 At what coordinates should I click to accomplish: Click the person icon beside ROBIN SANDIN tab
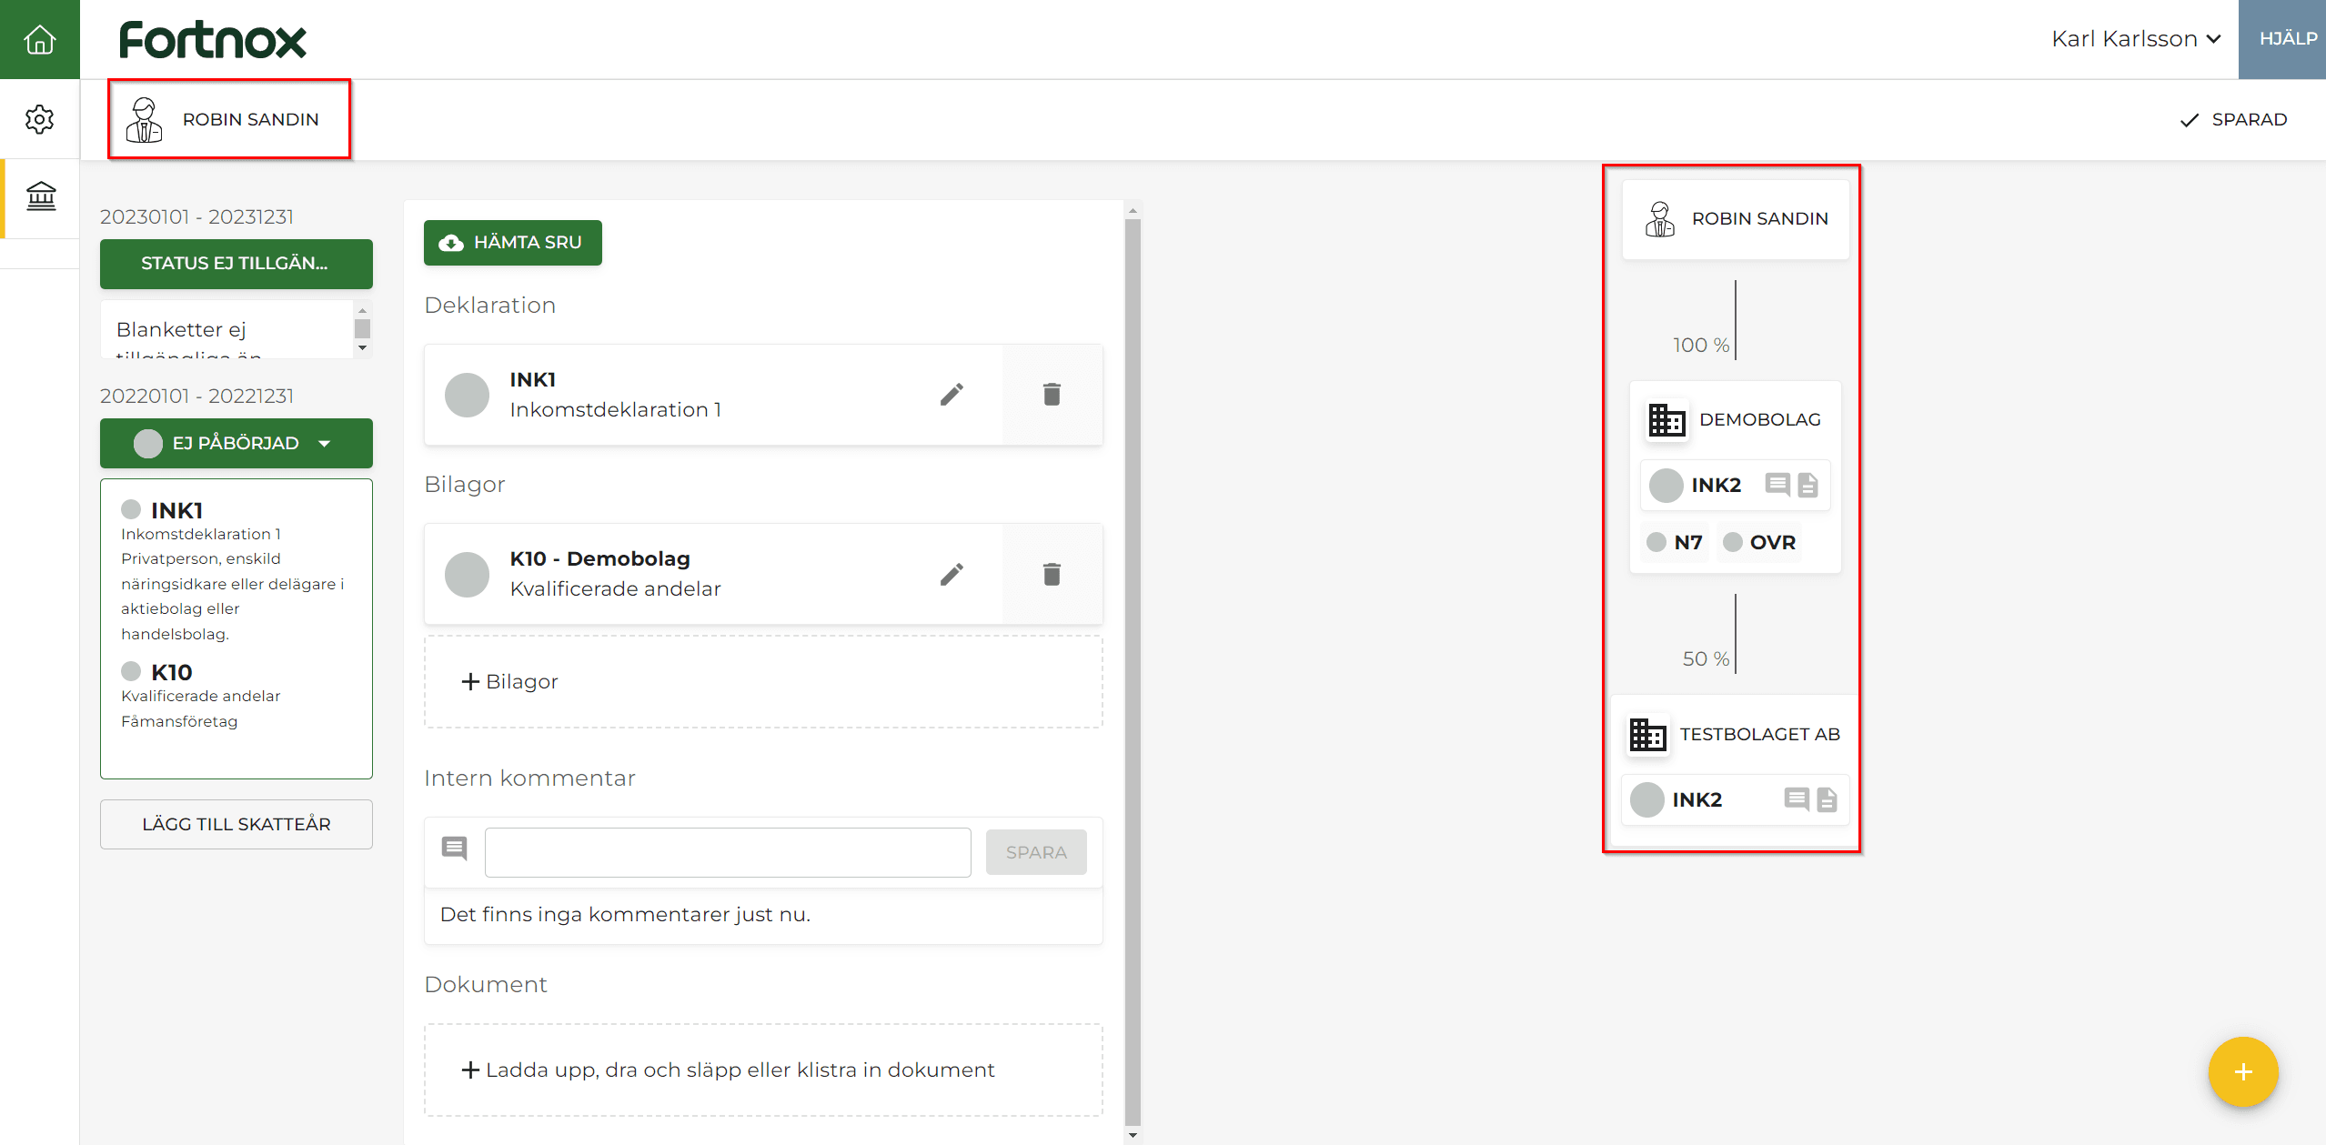point(144,119)
